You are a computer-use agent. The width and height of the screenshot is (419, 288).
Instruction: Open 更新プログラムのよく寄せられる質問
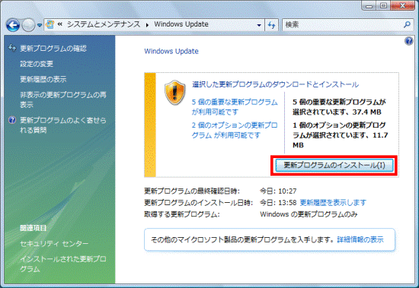63,125
